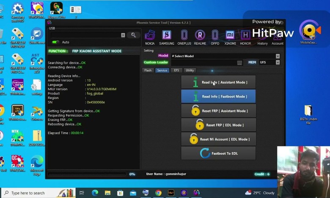Open the Utility tab
The width and height of the screenshot is (330, 198).
tap(190, 70)
